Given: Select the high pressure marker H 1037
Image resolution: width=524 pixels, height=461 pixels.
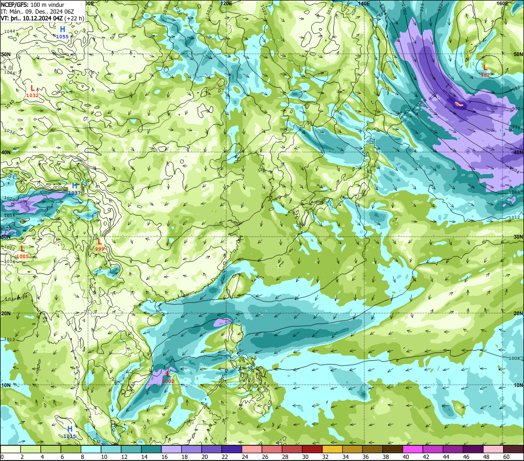Looking at the screenshot, I should 74,189.
